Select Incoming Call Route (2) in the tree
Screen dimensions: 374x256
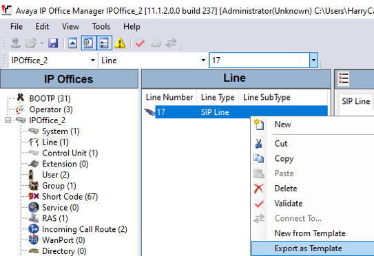(85, 229)
